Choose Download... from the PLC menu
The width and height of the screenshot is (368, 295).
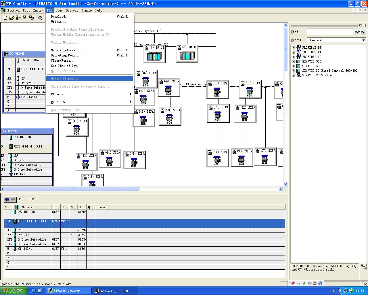[x=90, y=16]
